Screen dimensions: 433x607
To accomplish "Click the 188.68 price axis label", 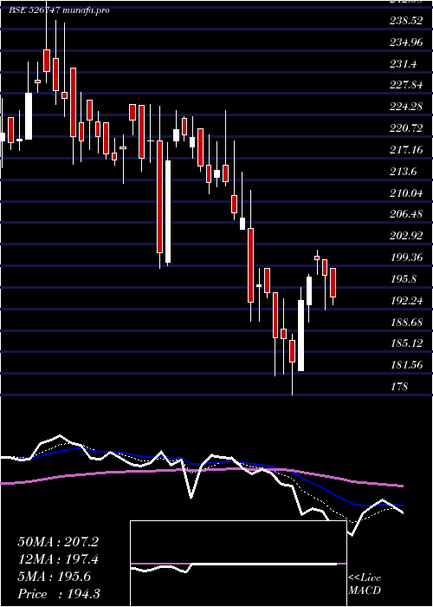I will pos(406,322).
